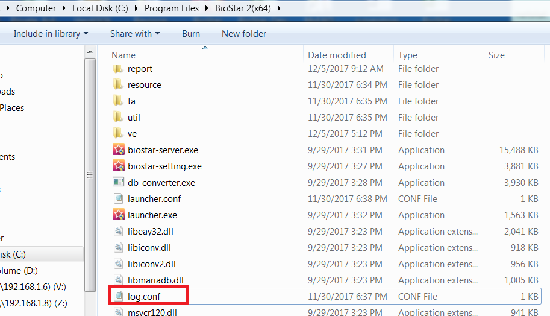Select the libiconv2.dll file name
Viewport: 550px width, 316px height.
152,264
